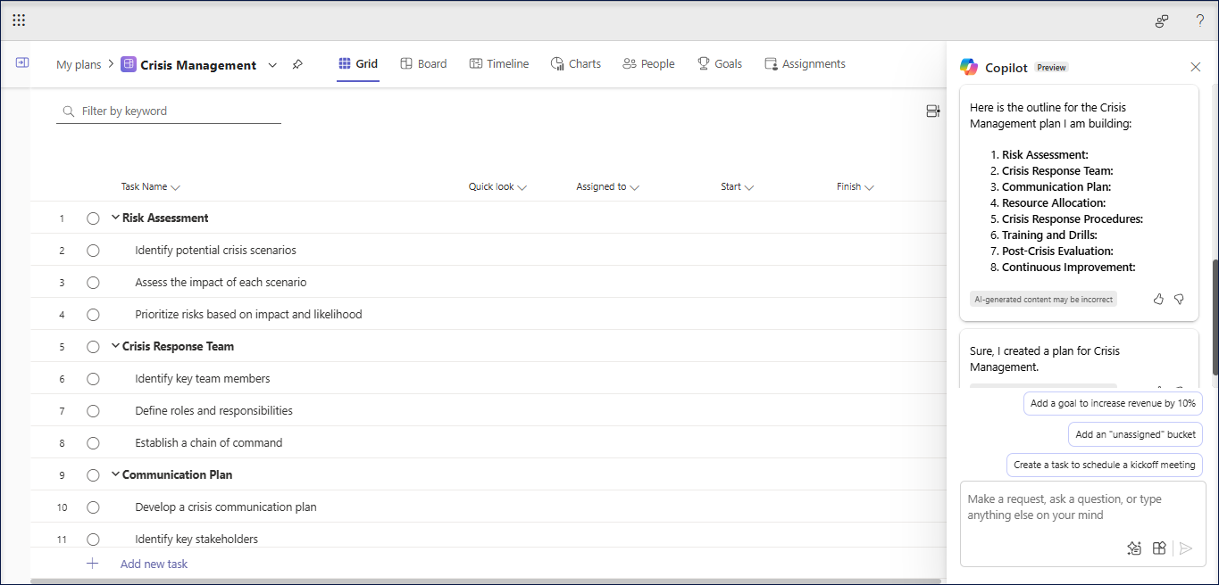Viewport: 1219px width, 585px height.
Task: Open Copilot prompt suggestions icon
Action: click(x=1134, y=548)
